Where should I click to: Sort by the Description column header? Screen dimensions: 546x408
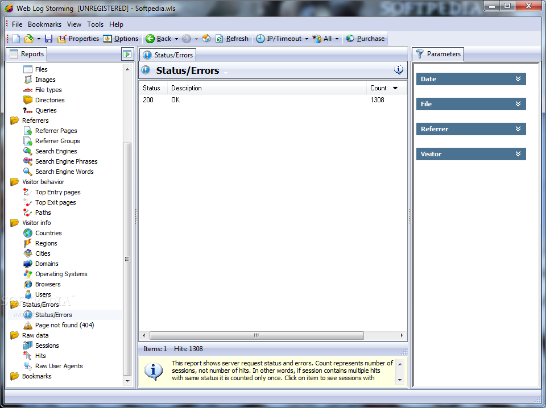tap(267, 88)
